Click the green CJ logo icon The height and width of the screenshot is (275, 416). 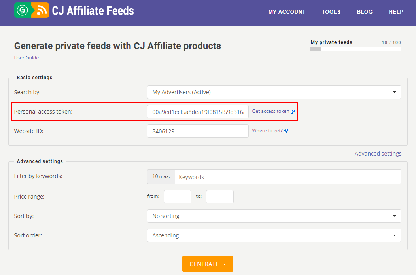pos(23,10)
